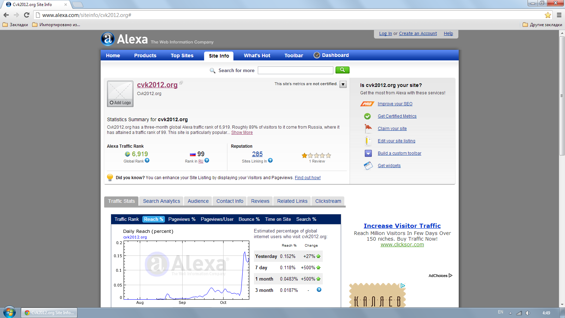Switch to the Clickstream tab

(x=328, y=201)
